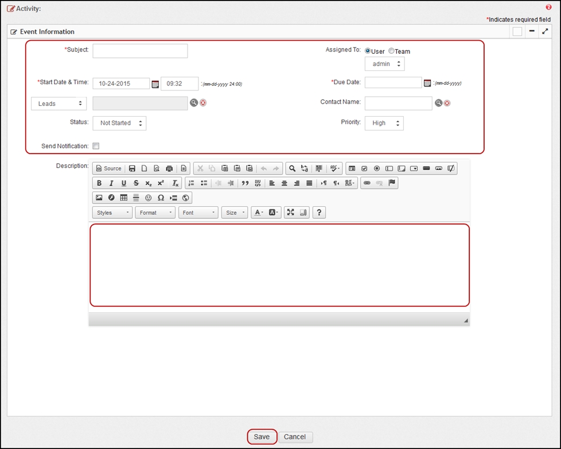Open the Styles dropdown

point(112,212)
